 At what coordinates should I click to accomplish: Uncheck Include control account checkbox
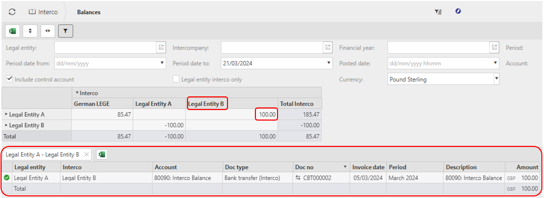tap(9, 79)
